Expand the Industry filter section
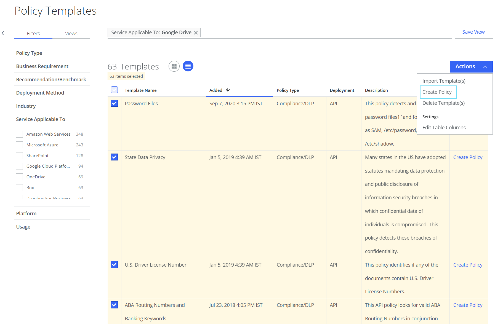The image size is (503, 330). tap(26, 106)
